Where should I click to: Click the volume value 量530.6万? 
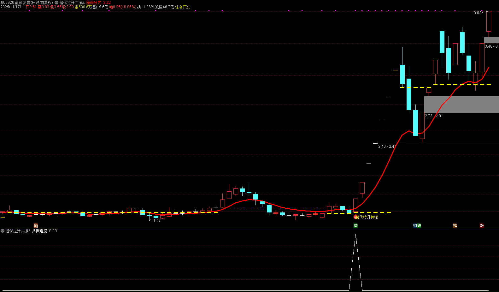click(83, 7)
